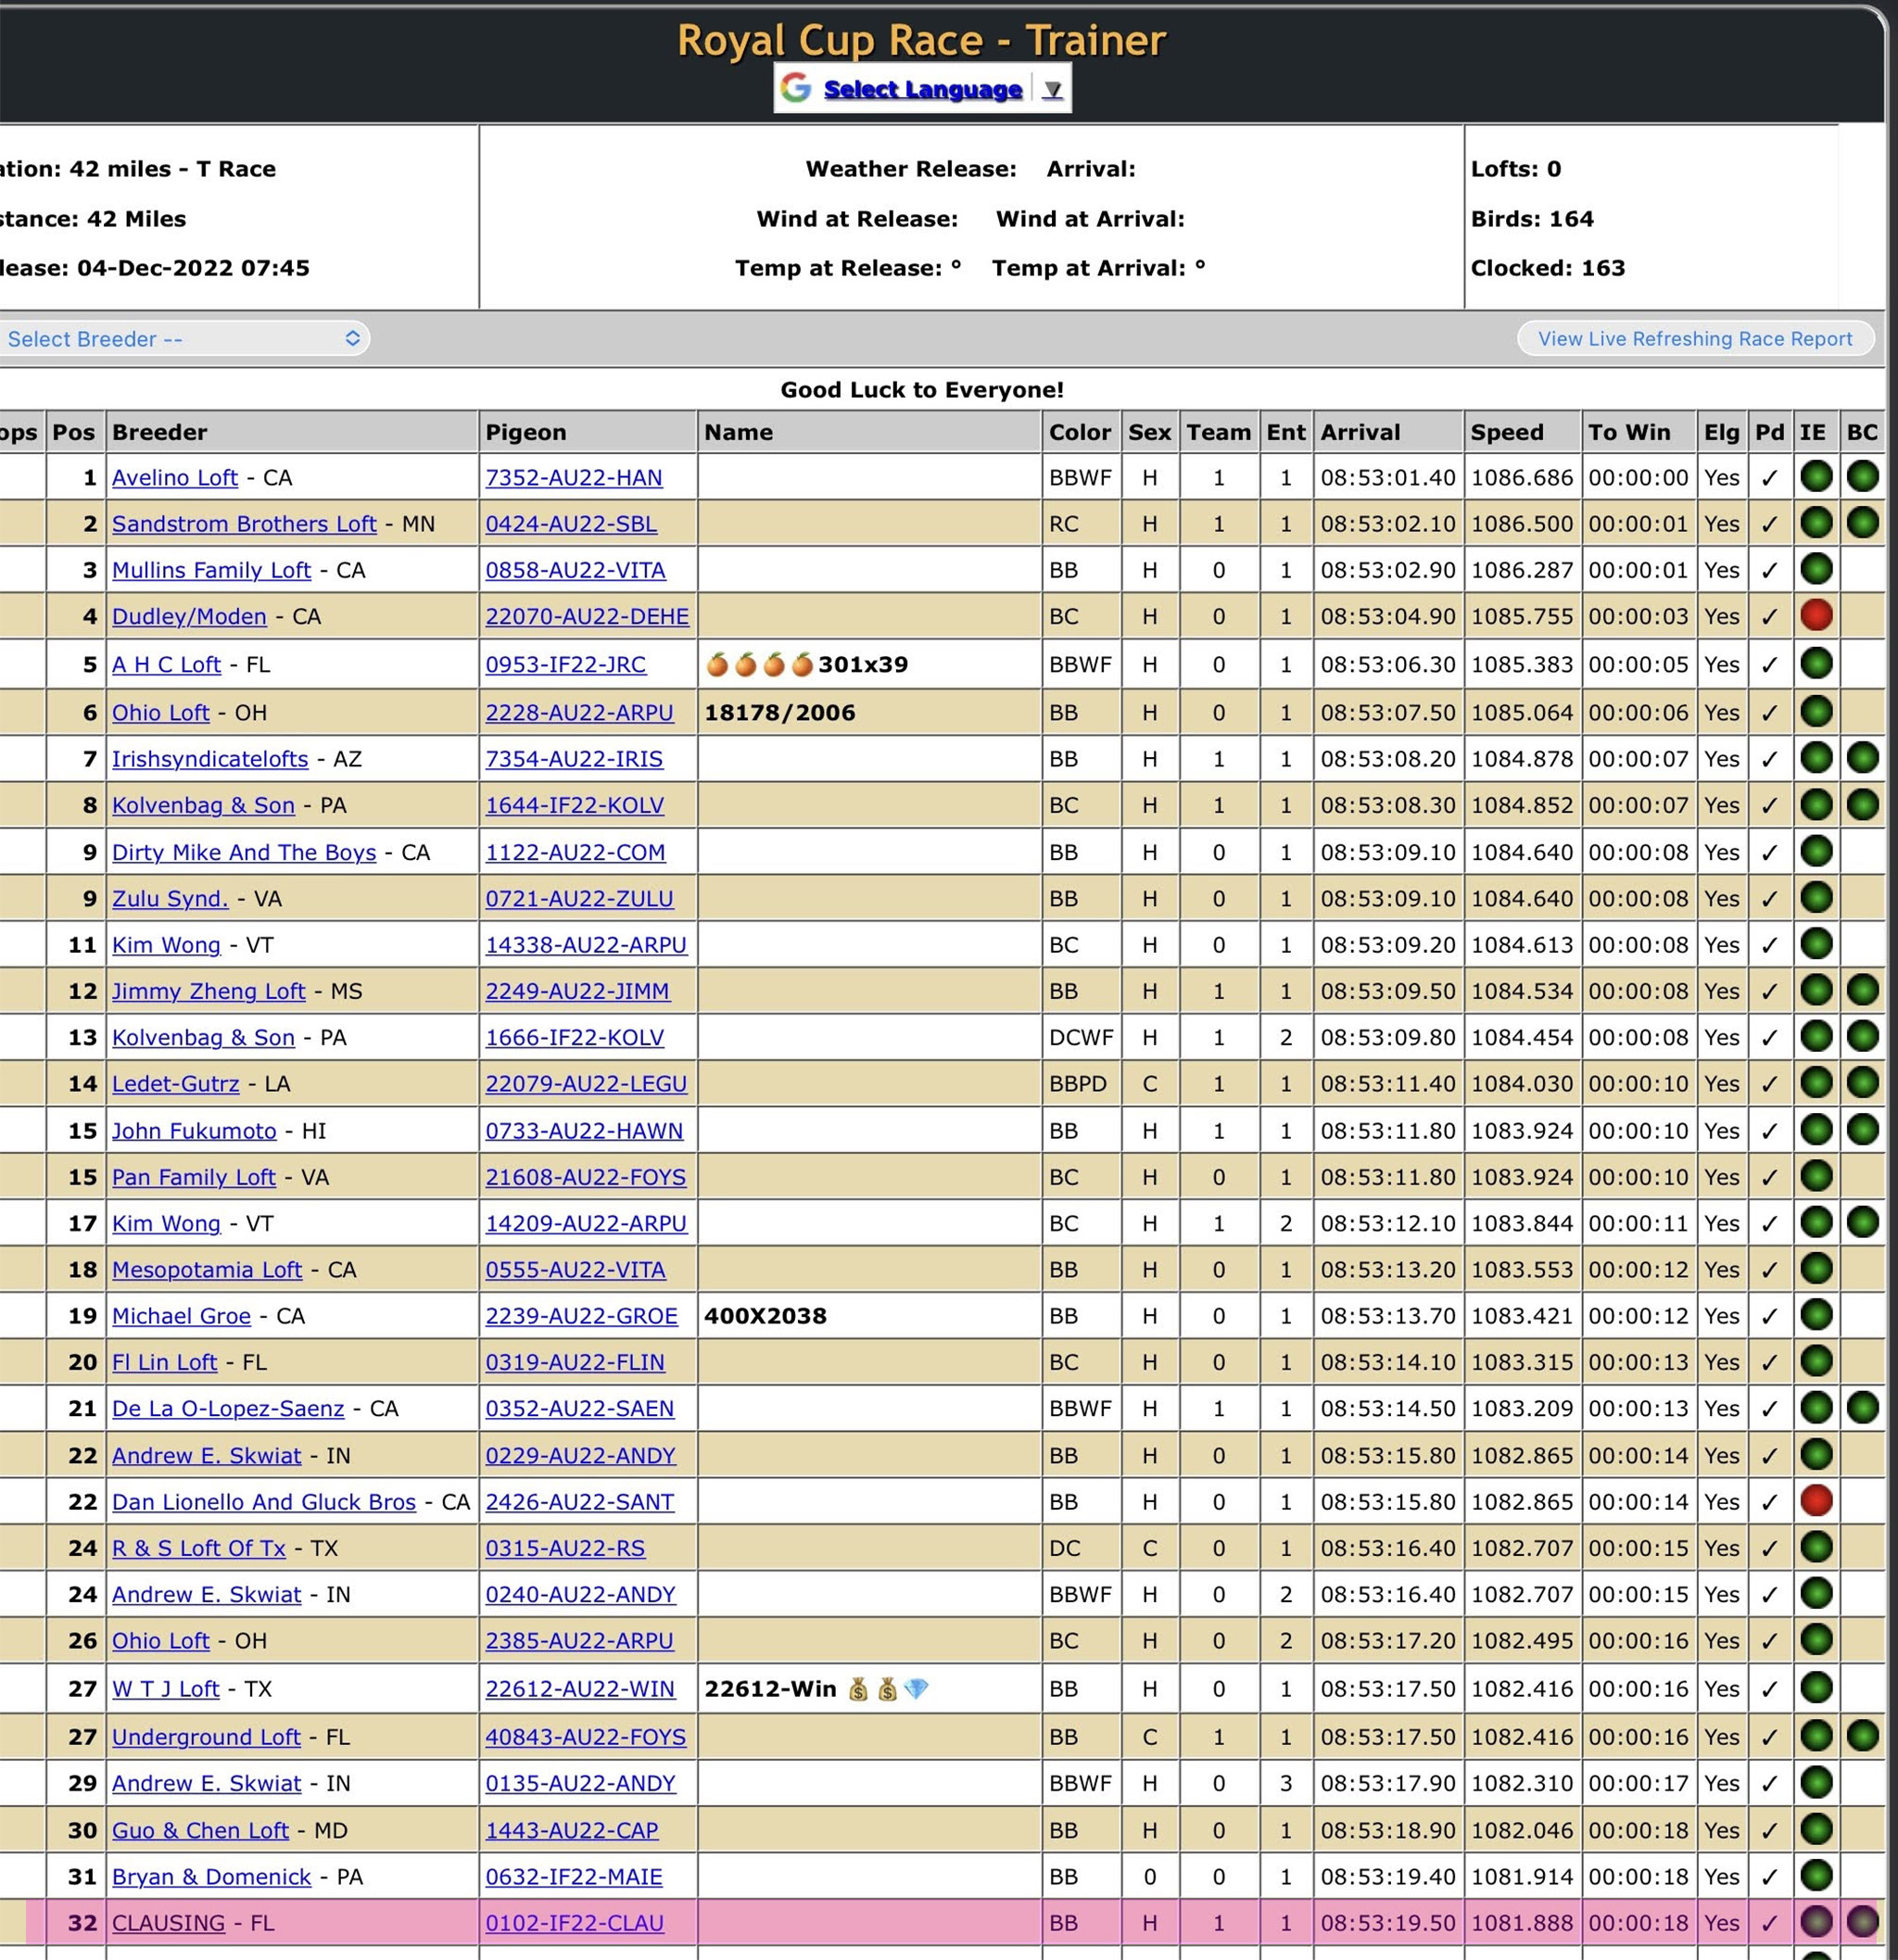Open pigeon 22070-AU22-DEHE link

point(587,616)
